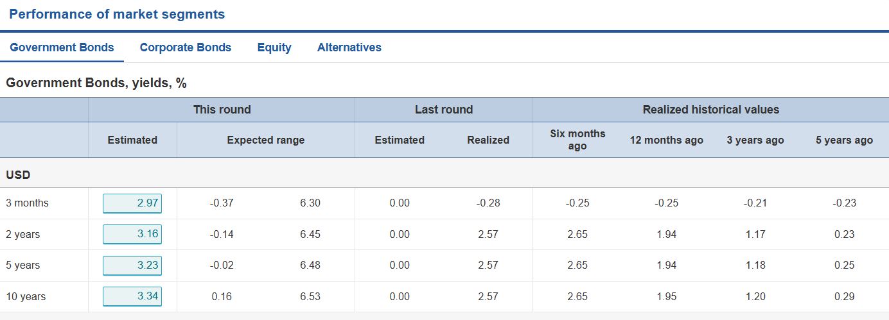The height and width of the screenshot is (320, 889).
Task: Click the Realized historical values header
Action: (710, 110)
